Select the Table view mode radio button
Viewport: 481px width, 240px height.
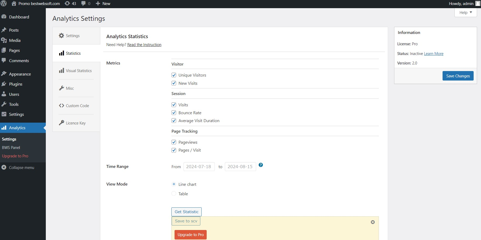pos(174,194)
